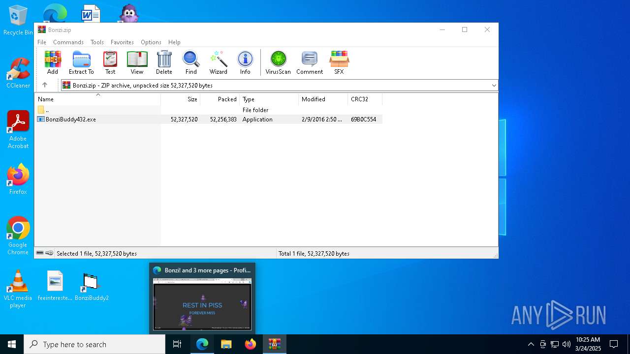This screenshot has height=354, width=630.
Task: Click the Add toolbar icon in WinRAR
Action: pos(53,62)
